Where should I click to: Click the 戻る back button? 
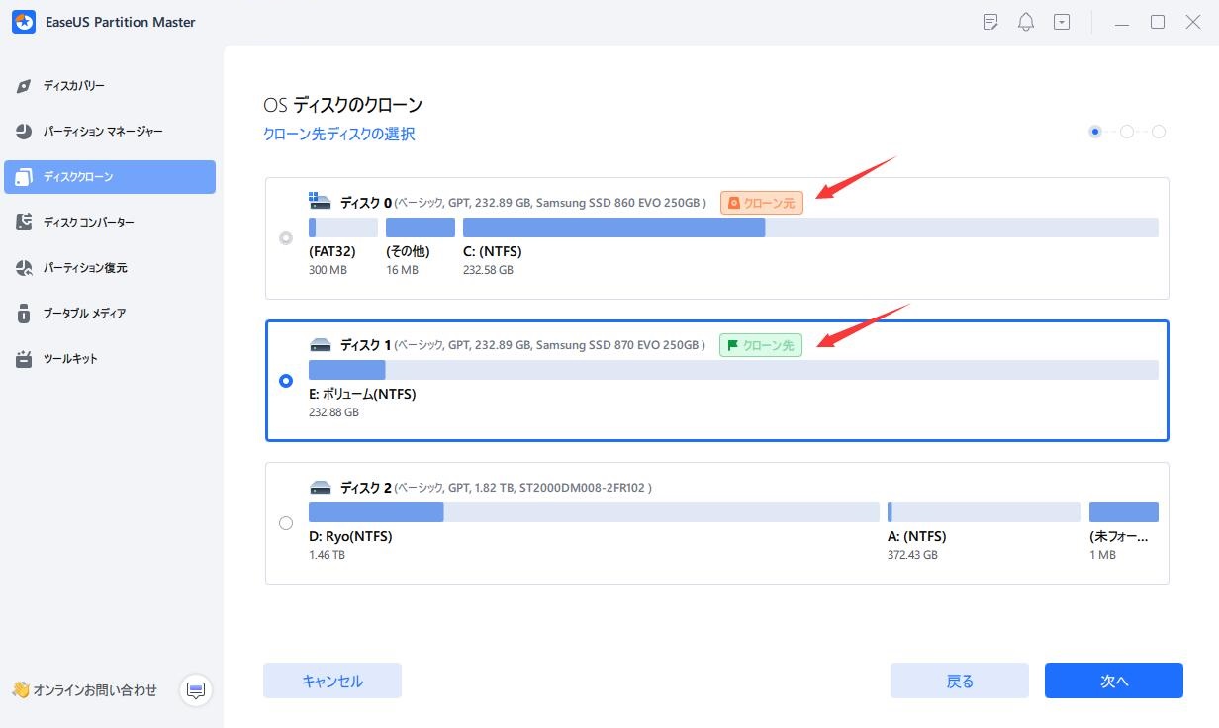(960, 681)
